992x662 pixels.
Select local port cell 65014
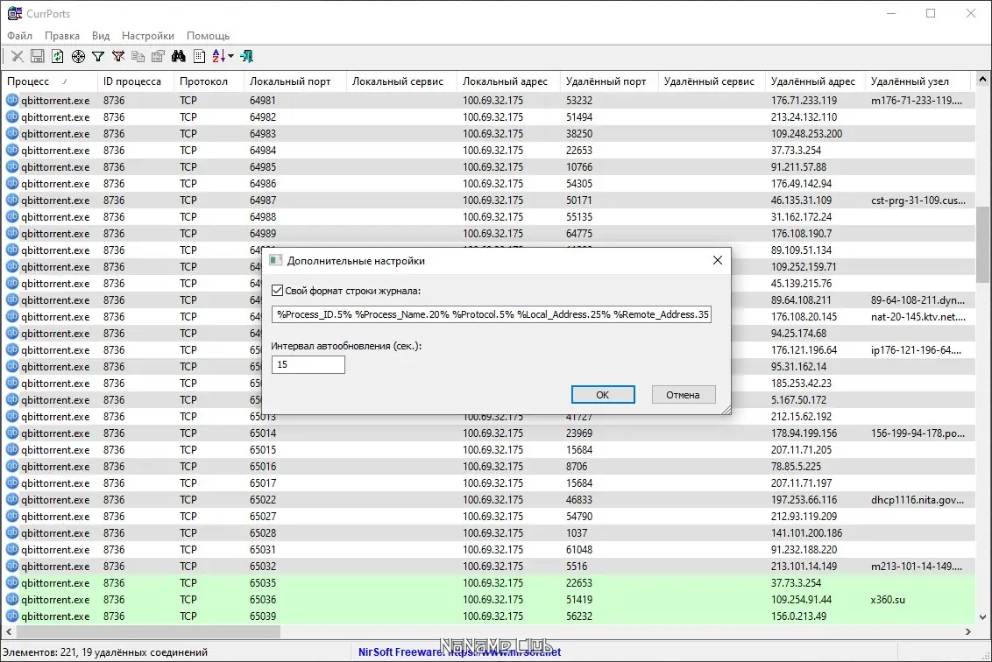(x=263, y=433)
